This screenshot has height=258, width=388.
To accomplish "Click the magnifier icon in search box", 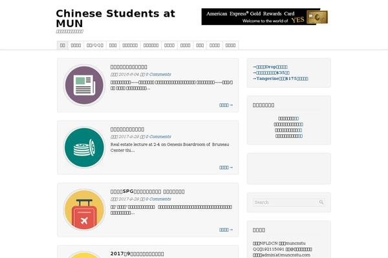I will [321, 202].
